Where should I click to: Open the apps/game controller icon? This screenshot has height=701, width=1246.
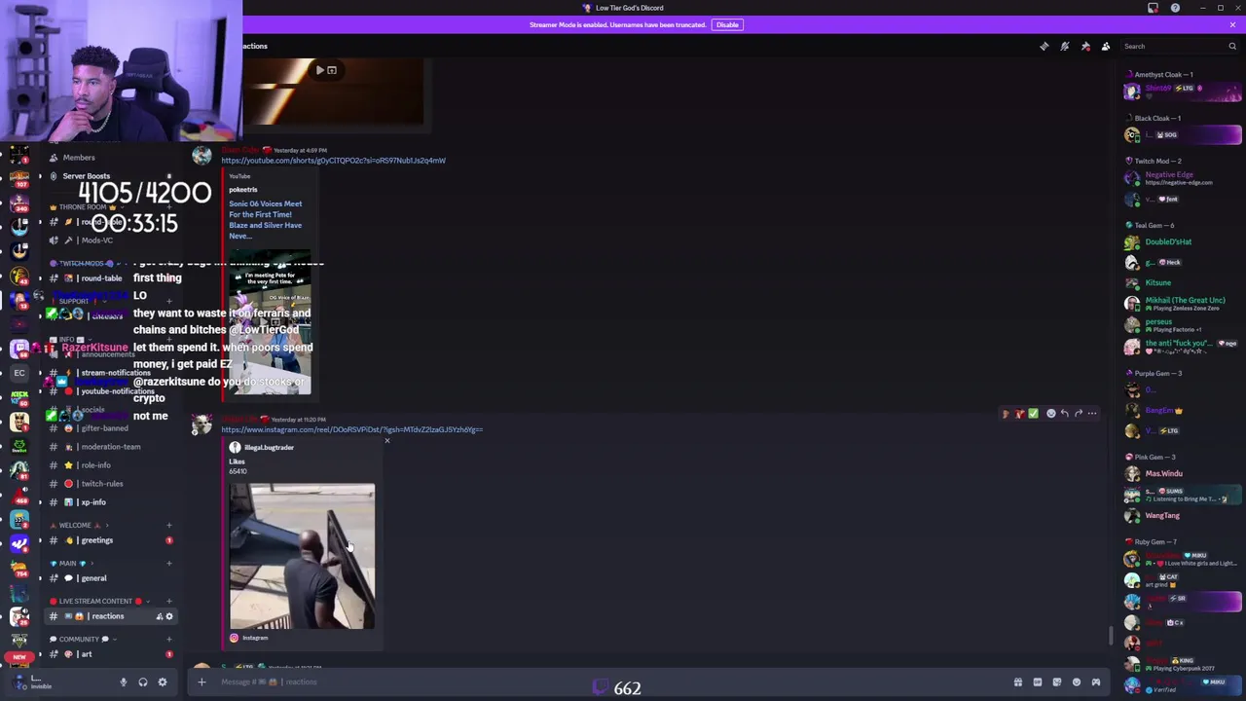pos(1096,683)
